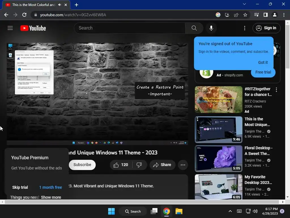This screenshot has height=218, width=290.
Task: Choose Skip trial on Premium popup
Action: 20,187
